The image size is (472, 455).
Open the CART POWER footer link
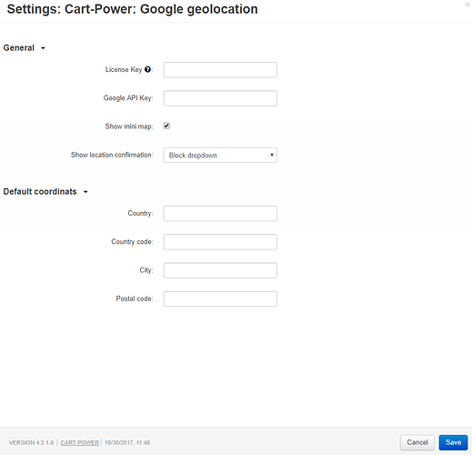click(x=80, y=443)
